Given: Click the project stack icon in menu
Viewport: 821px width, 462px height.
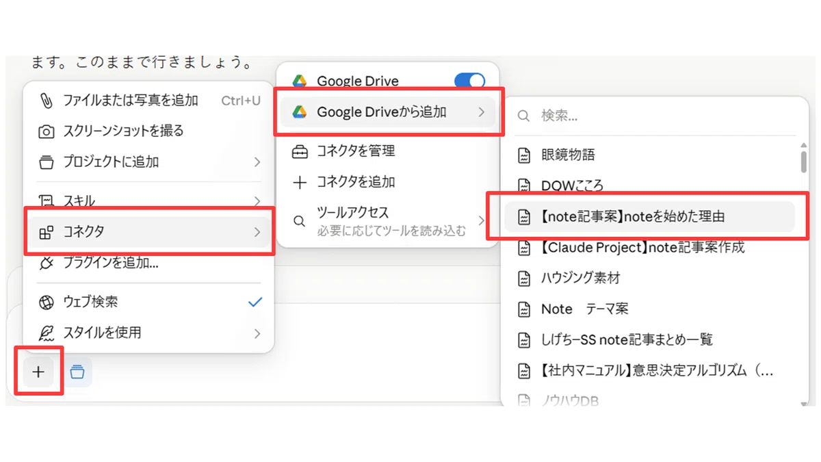Looking at the screenshot, I should [46, 162].
